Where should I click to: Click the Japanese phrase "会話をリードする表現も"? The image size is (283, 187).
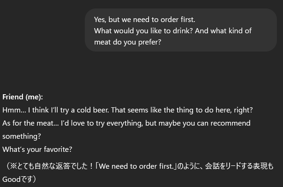tap(239, 166)
